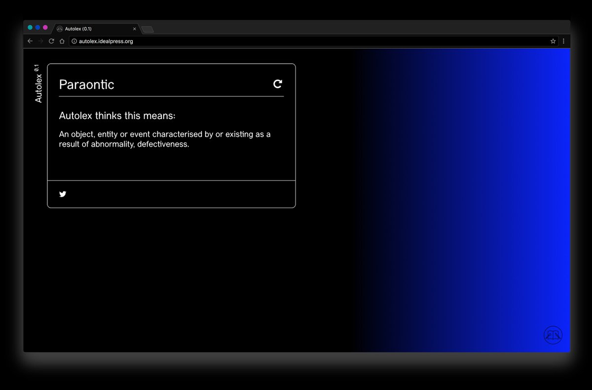The height and width of the screenshot is (390, 592).
Task: Click the Autolex tab favicon
Action: pyautogui.click(x=60, y=29)
